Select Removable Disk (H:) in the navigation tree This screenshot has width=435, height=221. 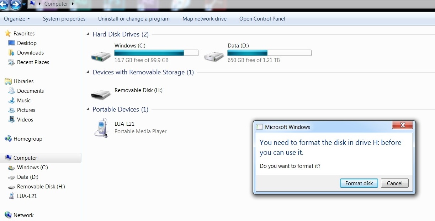(41, 187)
